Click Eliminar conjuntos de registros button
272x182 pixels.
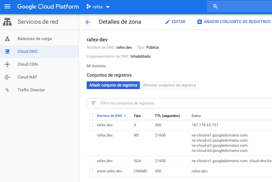(x=170, y=85)
